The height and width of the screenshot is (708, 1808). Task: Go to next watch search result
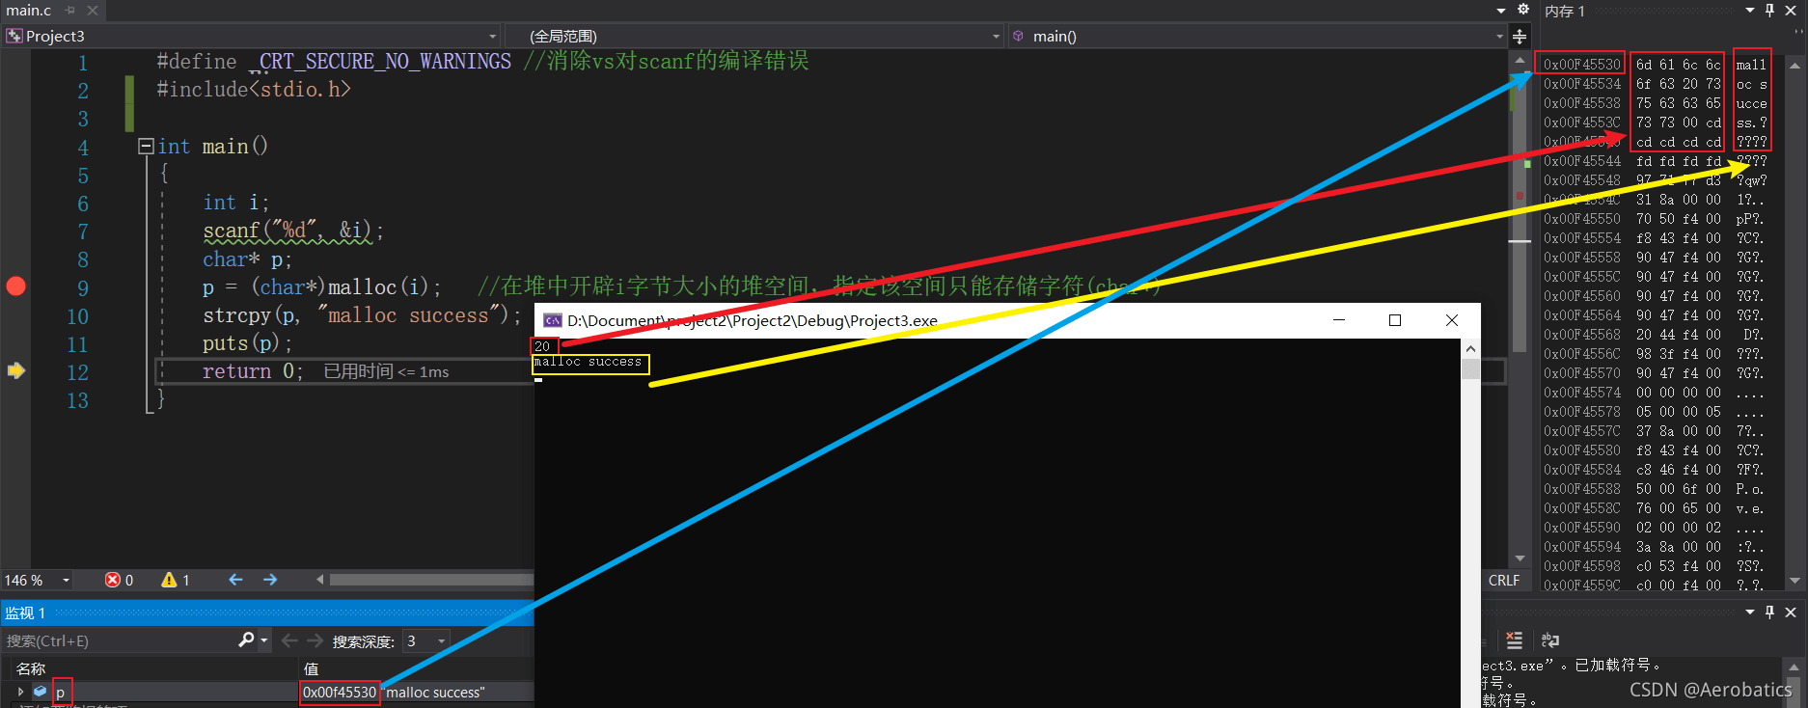(x=315, y=641)
